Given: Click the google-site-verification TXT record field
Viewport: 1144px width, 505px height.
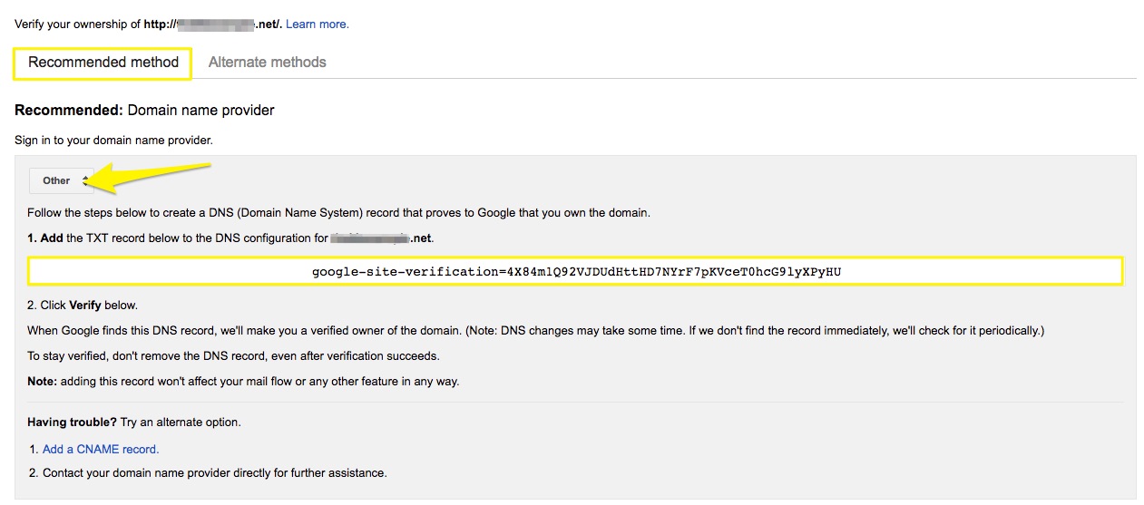Looking at the screenshot, I should [x=575, y=271].
